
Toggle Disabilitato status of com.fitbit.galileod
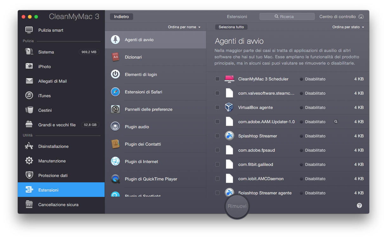click(x=313, y=165)
